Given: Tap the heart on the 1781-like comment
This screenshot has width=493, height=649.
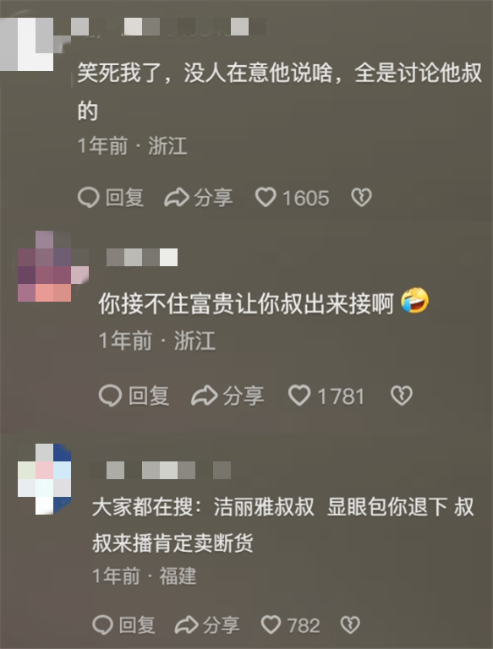Looking at the screenshot, I should coord(299,395).
